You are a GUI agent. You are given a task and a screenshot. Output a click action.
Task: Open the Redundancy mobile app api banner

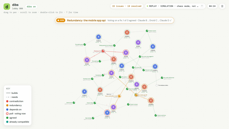[114, 20]
